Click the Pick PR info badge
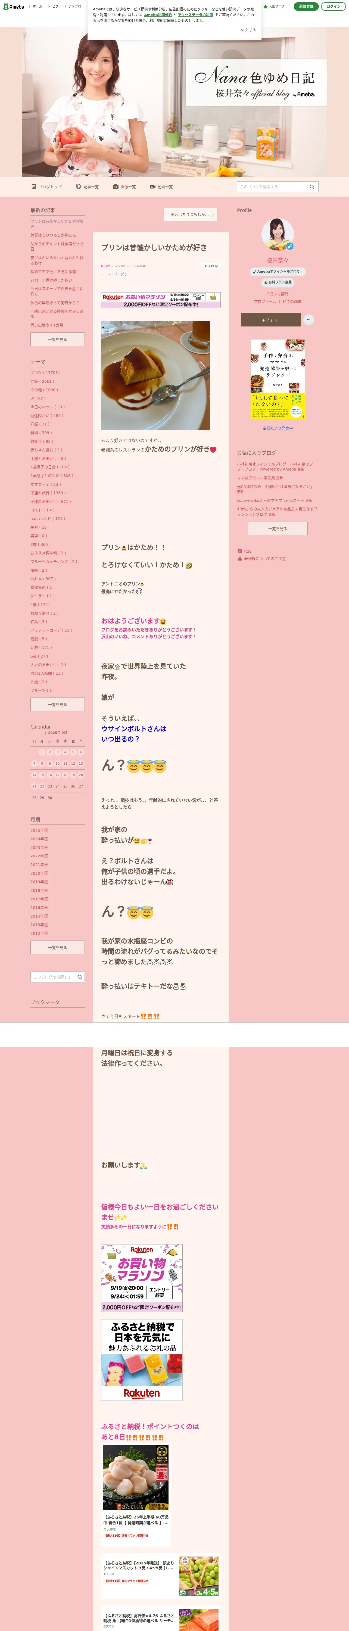This screenshot has width=349, height=1631. pos(211,266)
